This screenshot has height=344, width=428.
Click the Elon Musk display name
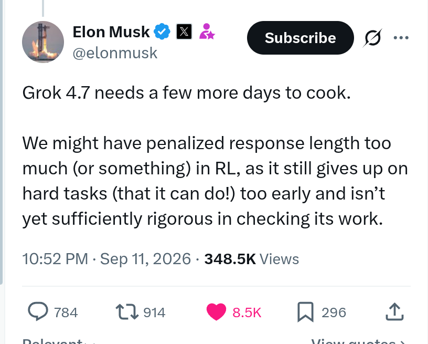pos(111,32)
